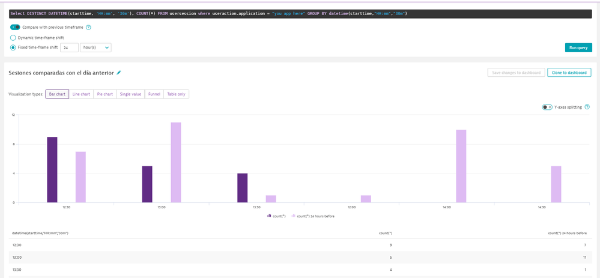Enable the Y-axes splitting toggle
Screen dimensions: 600x278
click(547, 107)
